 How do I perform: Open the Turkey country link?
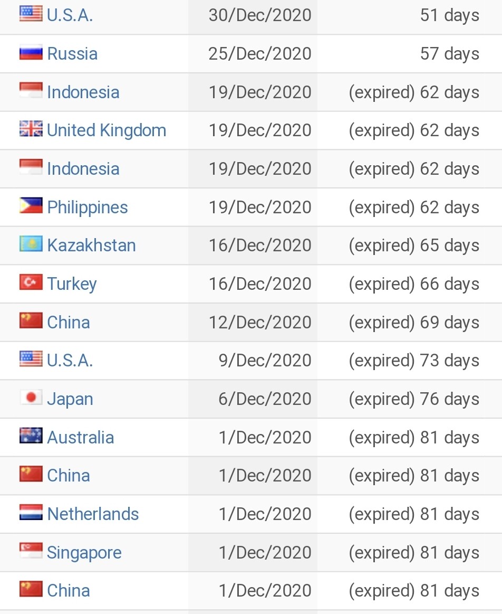click(x=72, y=284)
